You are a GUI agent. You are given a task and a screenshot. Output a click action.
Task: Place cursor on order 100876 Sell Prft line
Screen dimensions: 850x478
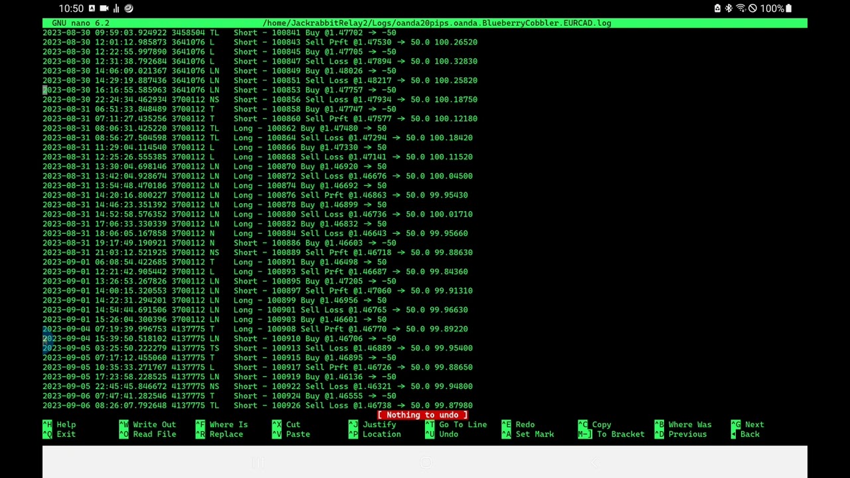(x=255, y=195)
